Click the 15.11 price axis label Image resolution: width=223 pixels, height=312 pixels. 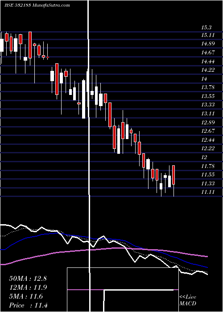[208, 35]
